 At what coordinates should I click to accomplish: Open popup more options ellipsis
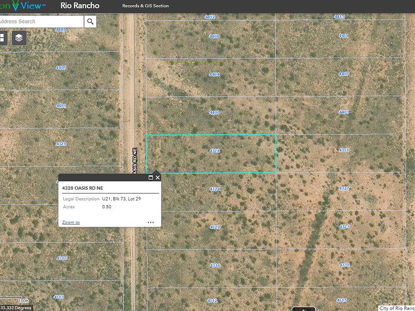pyautogui.click(x=150, y=222)
